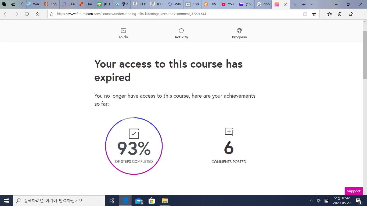
Task: Toggle Korean input language indicator
Action: coord(326,201)
